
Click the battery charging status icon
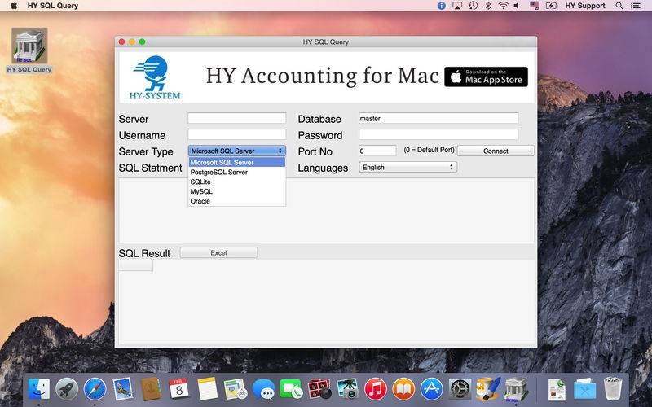[552, 6]
